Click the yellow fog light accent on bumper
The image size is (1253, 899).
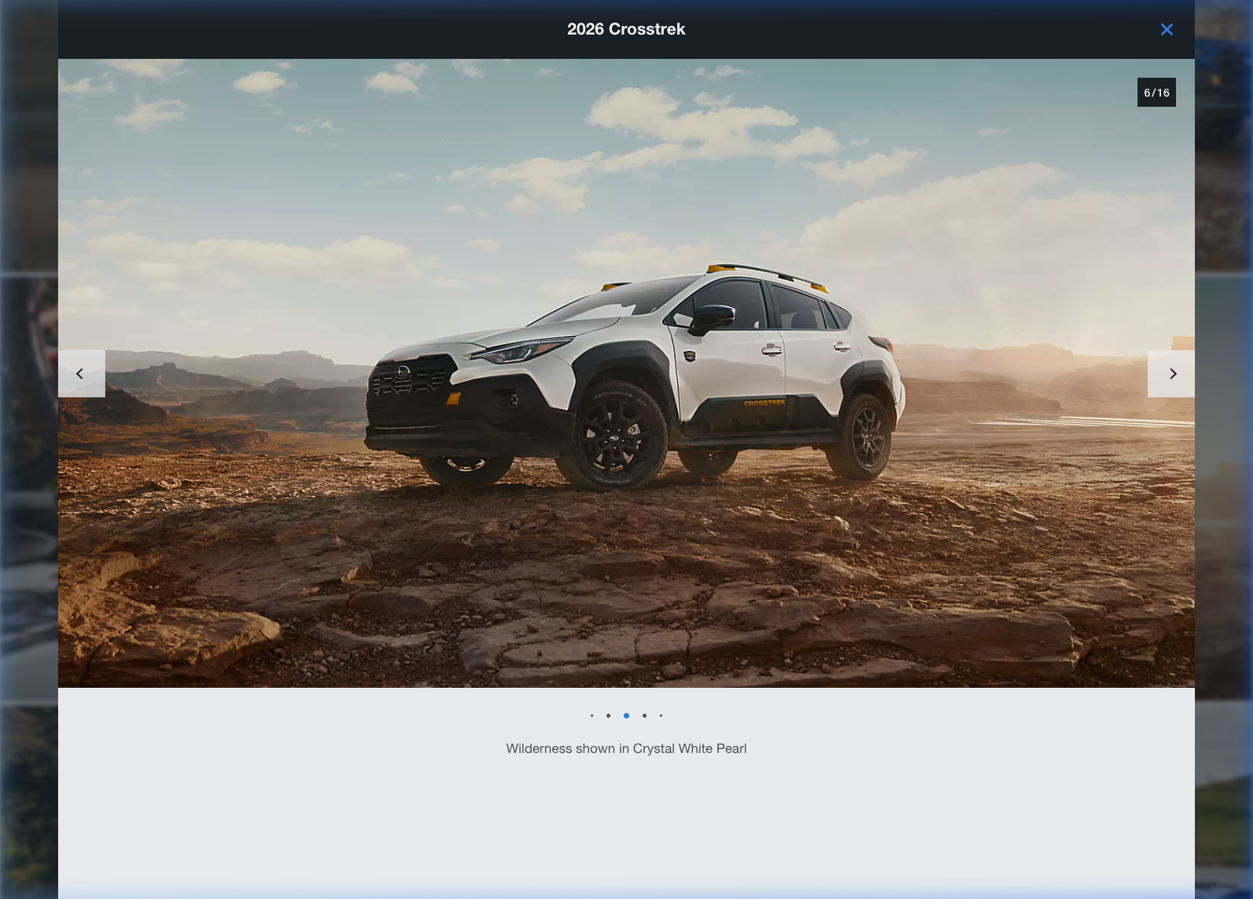tap(453, 399)
